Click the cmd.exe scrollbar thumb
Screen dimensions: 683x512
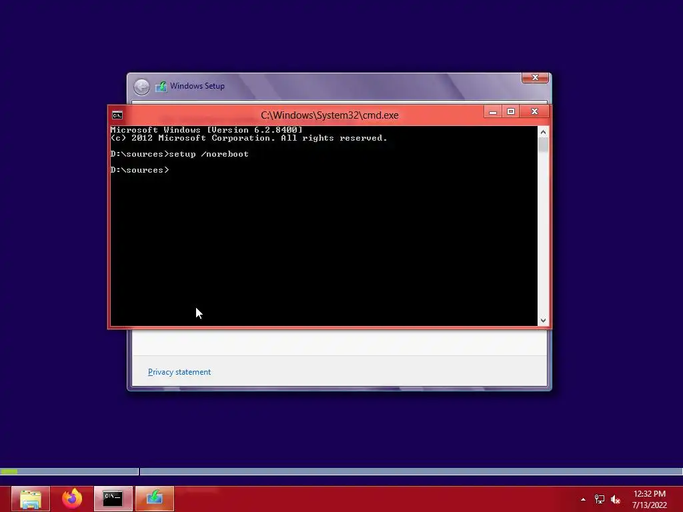pos(543,145)
